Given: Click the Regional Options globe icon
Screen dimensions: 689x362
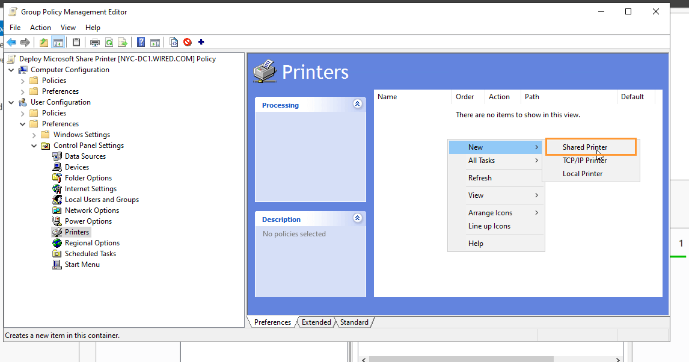Looking at the screenshot, I should (x=57, y=243).
